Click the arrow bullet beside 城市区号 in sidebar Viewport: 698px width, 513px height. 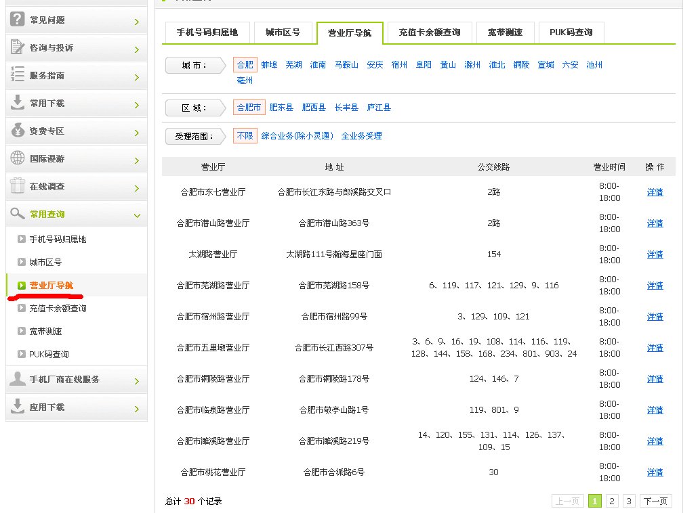(22, 262)
